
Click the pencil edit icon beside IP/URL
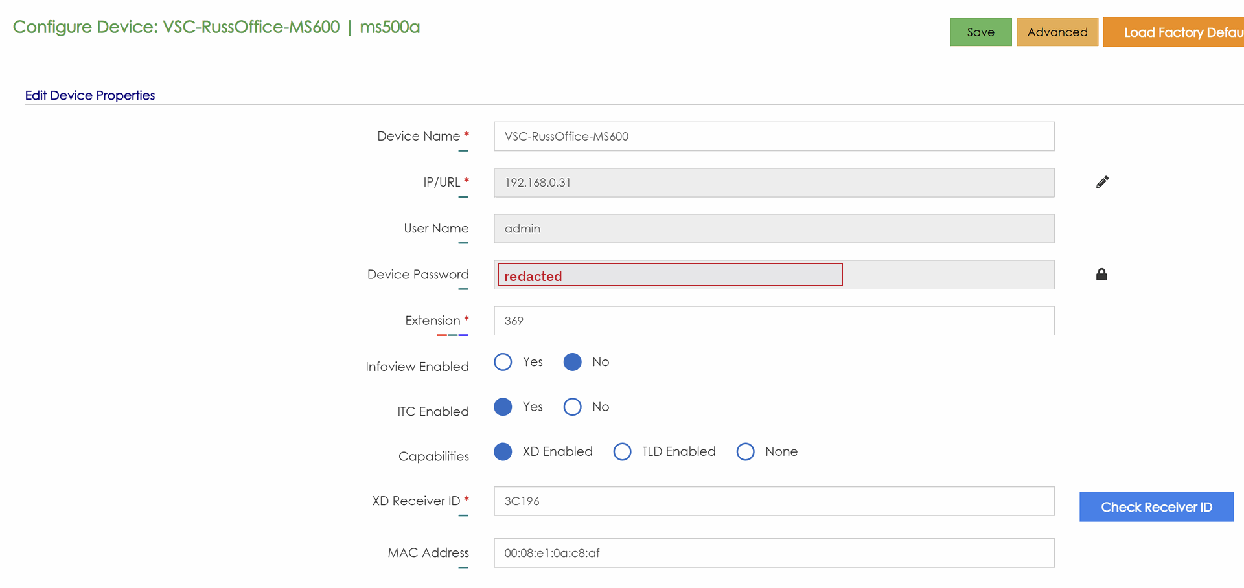1102,182
